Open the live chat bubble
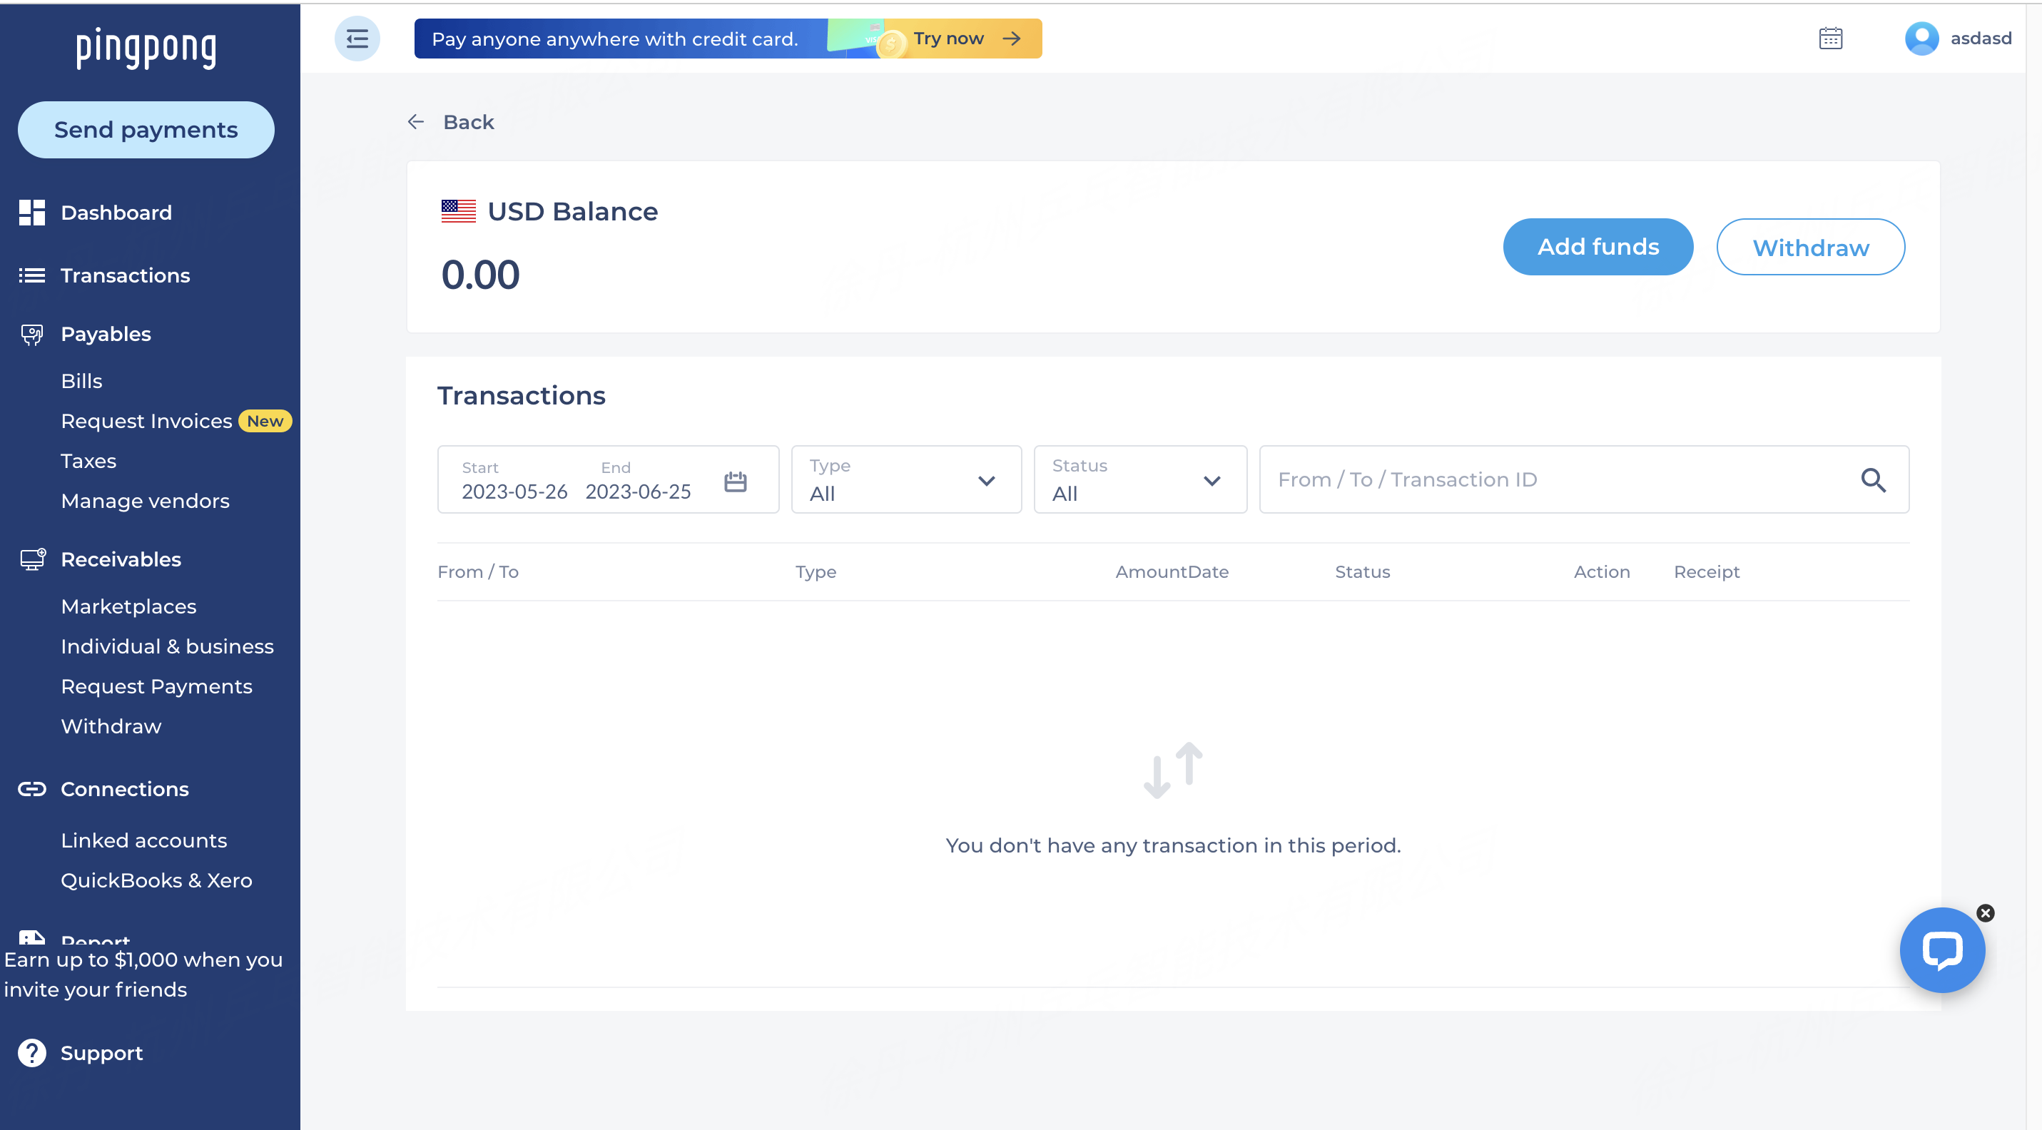Image resolution: width=2042 pixels, height=1130 pixels. pos(1941,950)
